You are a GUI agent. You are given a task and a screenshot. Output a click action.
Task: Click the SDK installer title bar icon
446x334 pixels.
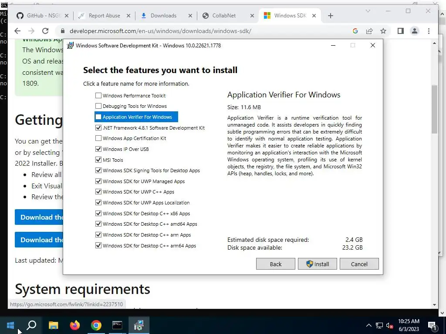point(70,45)
